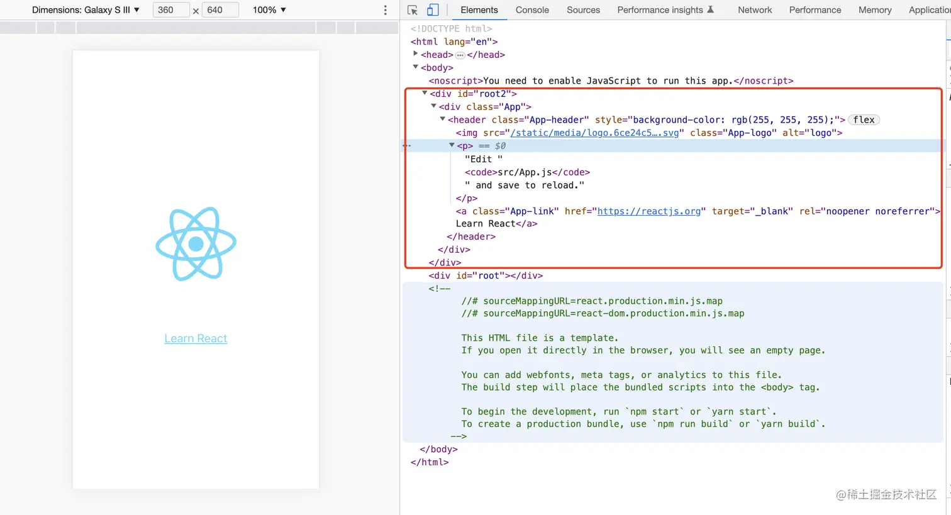
Task: Toggle the device toolbar icon
Action: [x=433, y=10]
